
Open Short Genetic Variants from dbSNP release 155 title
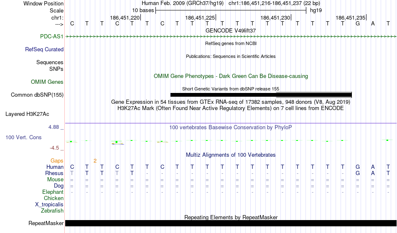coord(231,89)
